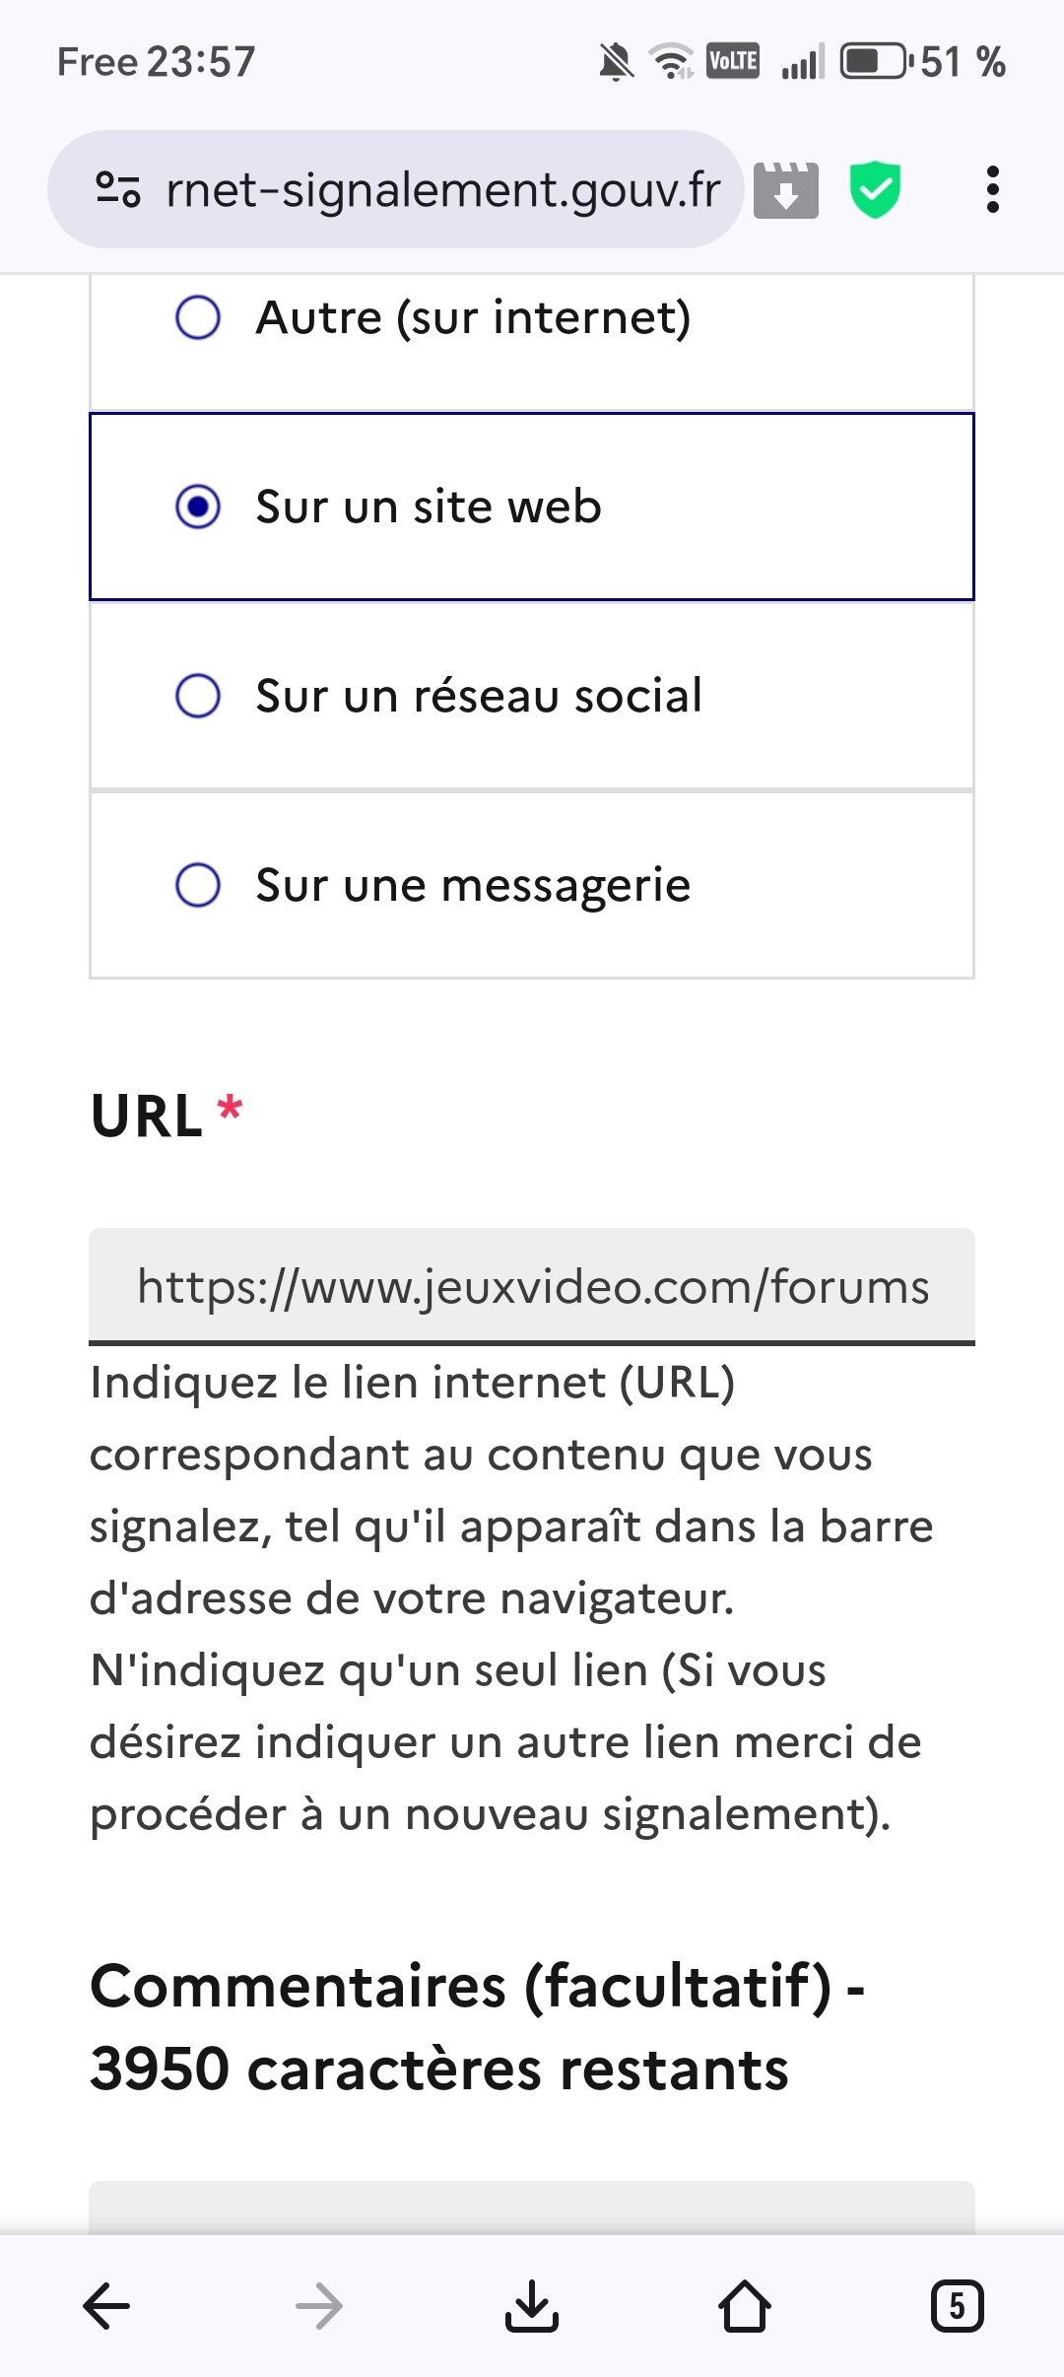Click the URL input field with the jeuxvideo link
This screenshot has width=1064, height=2377.
coord(532,1286)
